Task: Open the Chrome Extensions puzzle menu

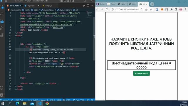Action: pyautogui.click(x=171, y=9)
